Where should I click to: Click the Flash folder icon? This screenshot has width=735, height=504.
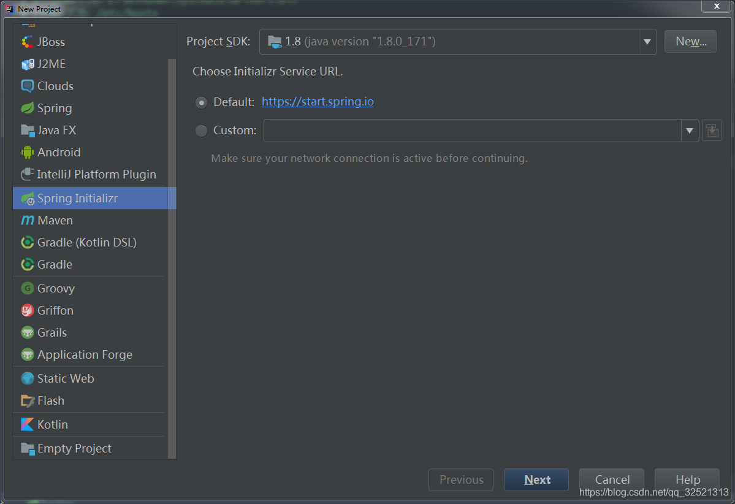click(27, 400)
